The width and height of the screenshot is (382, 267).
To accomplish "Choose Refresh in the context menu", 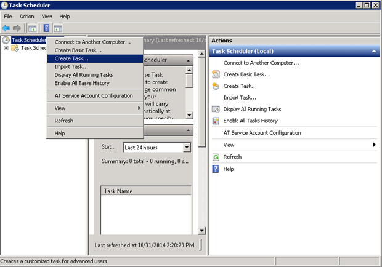I will click(95, 121).
